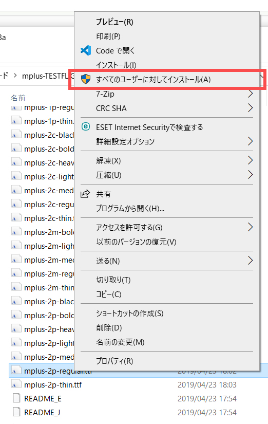Expand the アクセスを許可する(G) submenu arrow
Image resolution: width=268 pixels, height=424 pixels.
[x=251, y=227]
